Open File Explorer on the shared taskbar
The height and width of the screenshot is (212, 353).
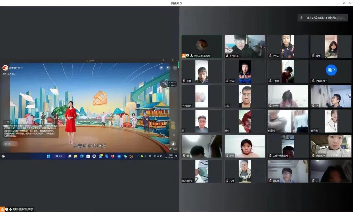point(76,156)
